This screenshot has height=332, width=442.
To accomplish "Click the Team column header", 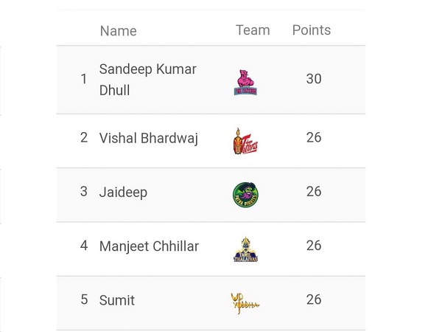I will point(253,30).
